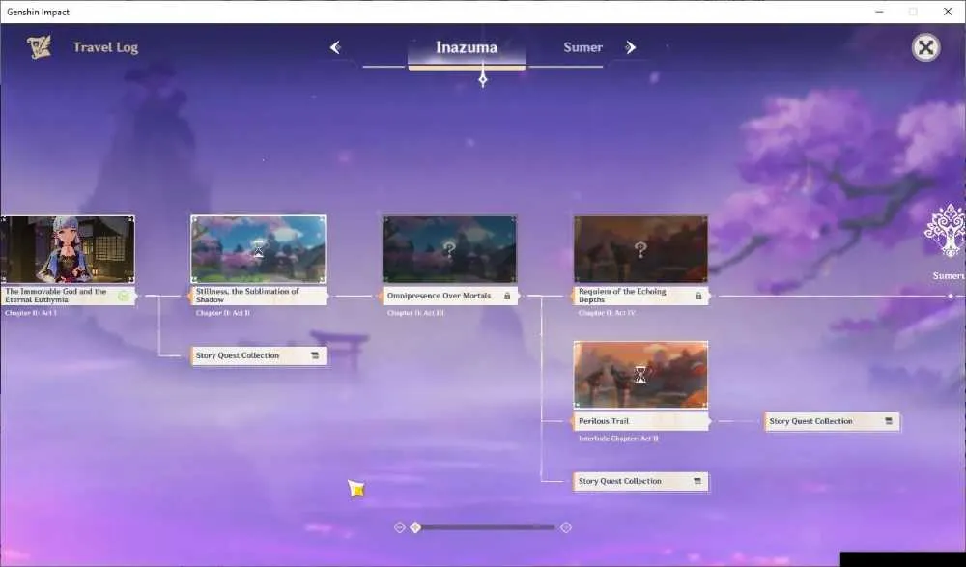
Task: Select the Omnipresence Over Mortals title bar
Action: click(x=450, y=296)
